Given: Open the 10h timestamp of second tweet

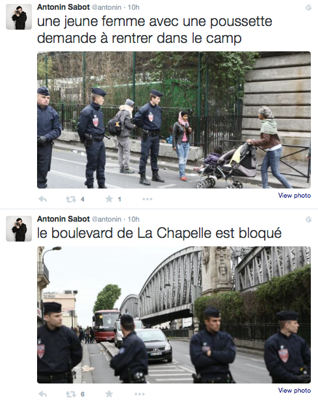Looking at the screenshot, I should pos(134,219).
